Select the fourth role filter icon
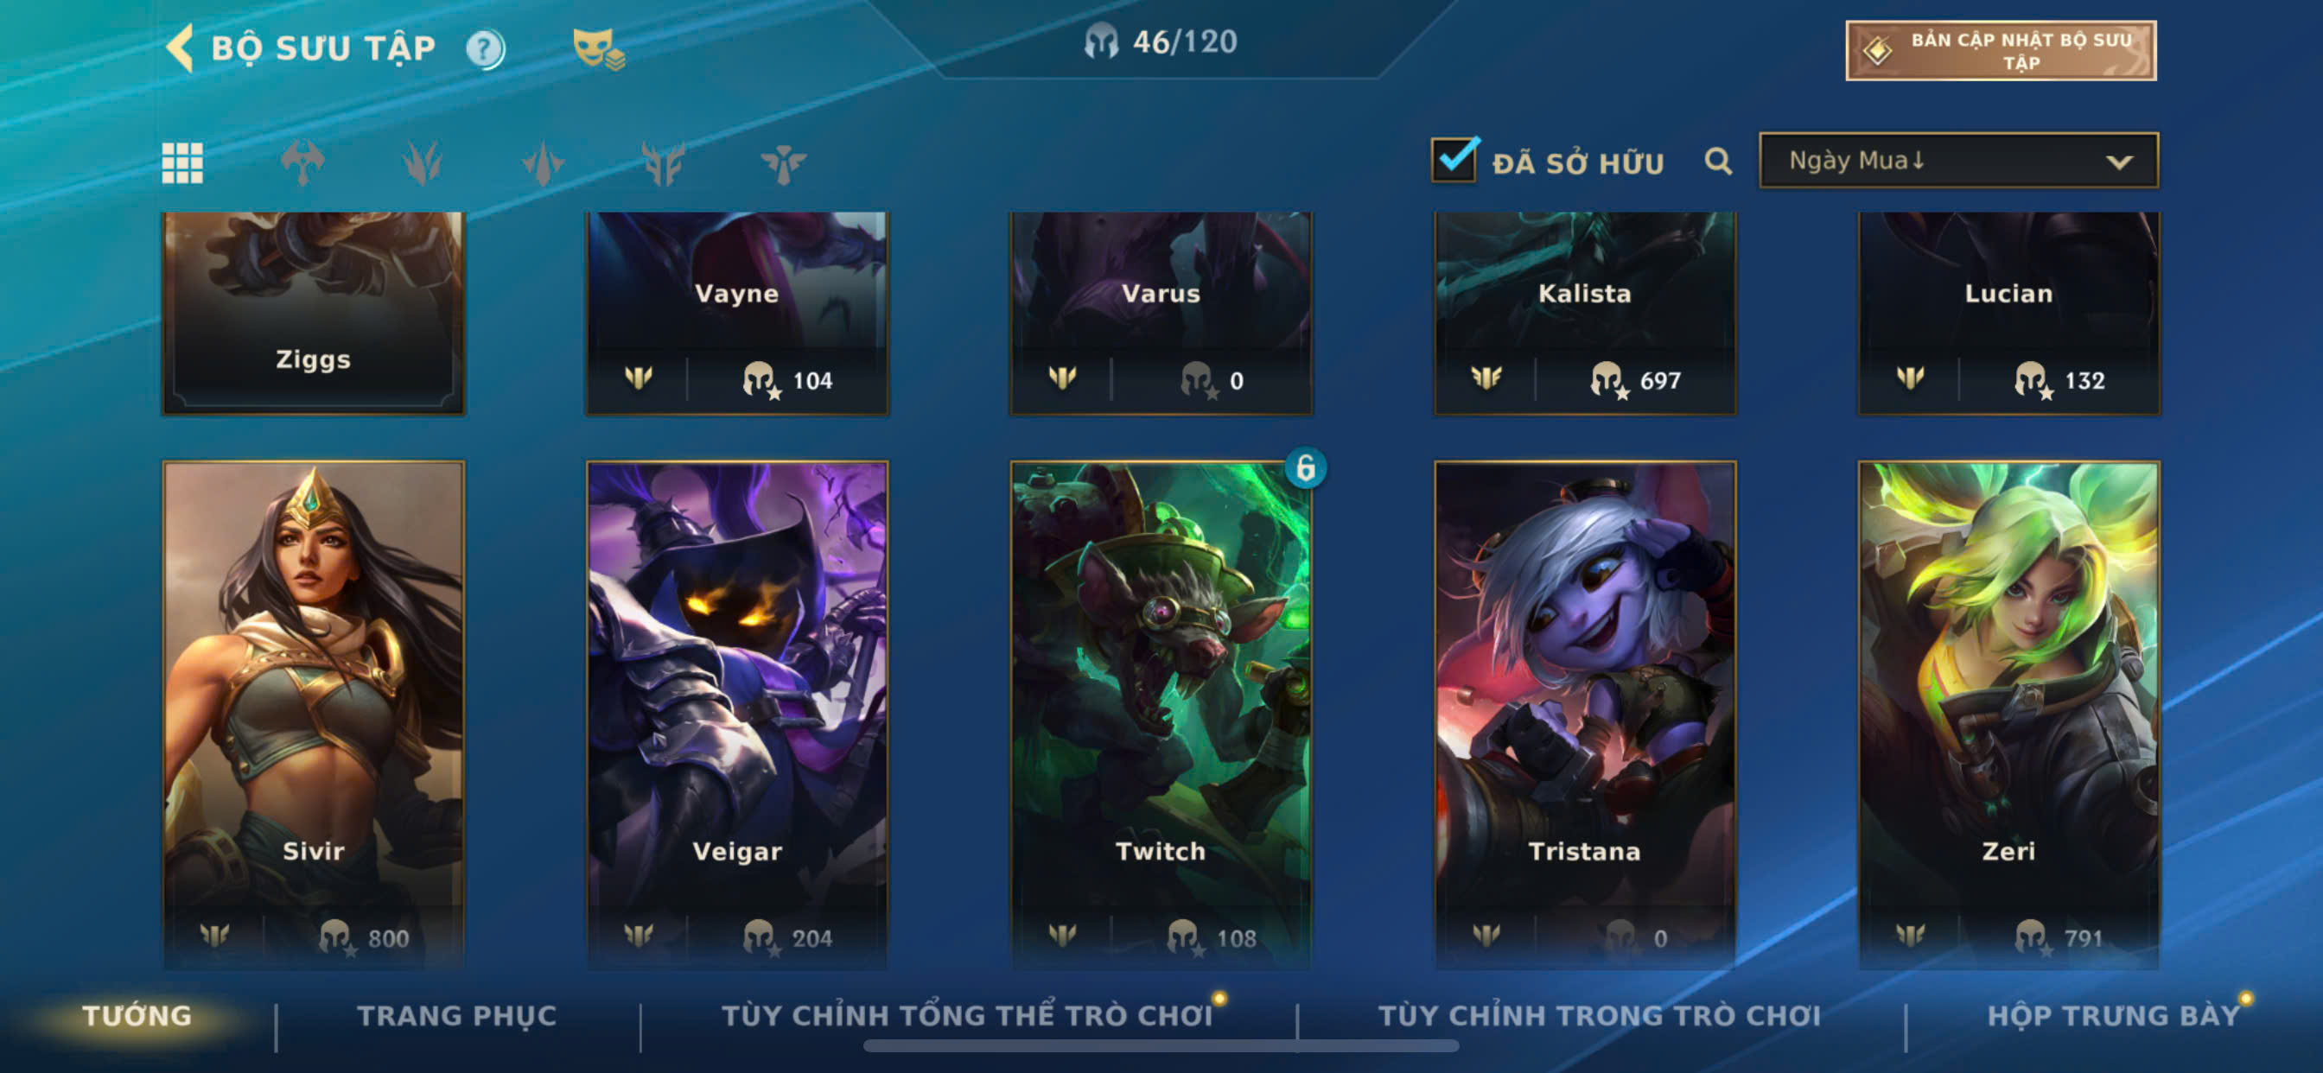The height and width of the screenshot is (1073, 2323). pos(664,163)
